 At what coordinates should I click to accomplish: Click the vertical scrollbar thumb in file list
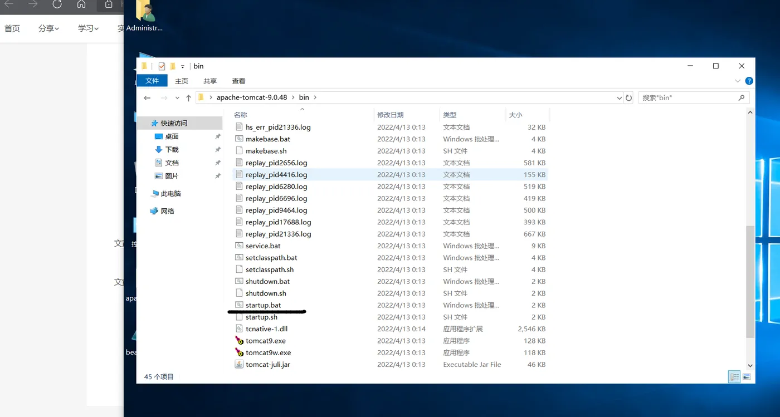750,281
